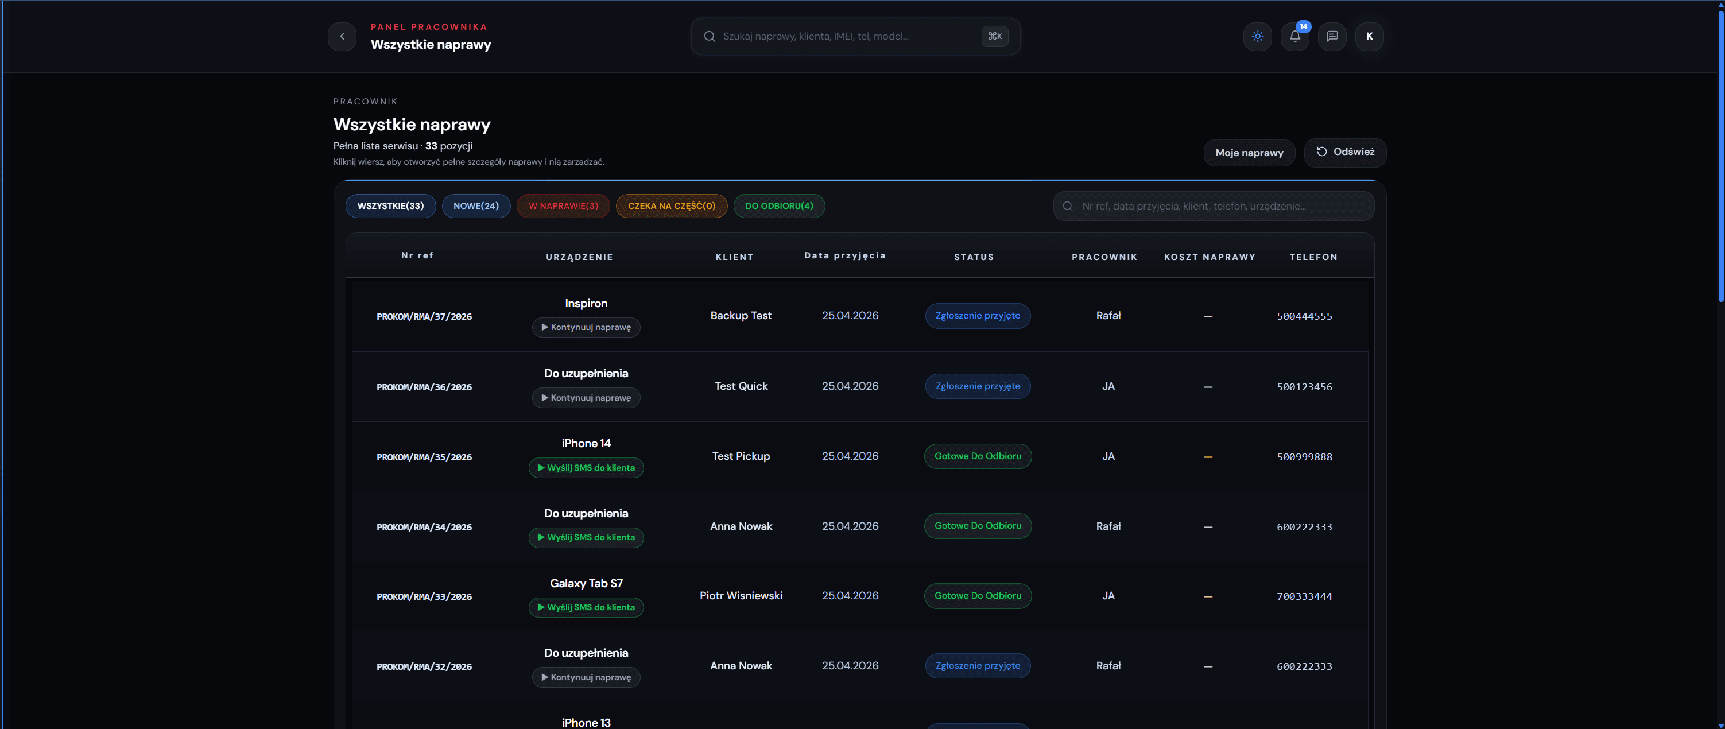This screenshot has height=729, width=1725.
Task: Click the KOSZT NAPRAWY column header
Action: tap(1210, 257)
